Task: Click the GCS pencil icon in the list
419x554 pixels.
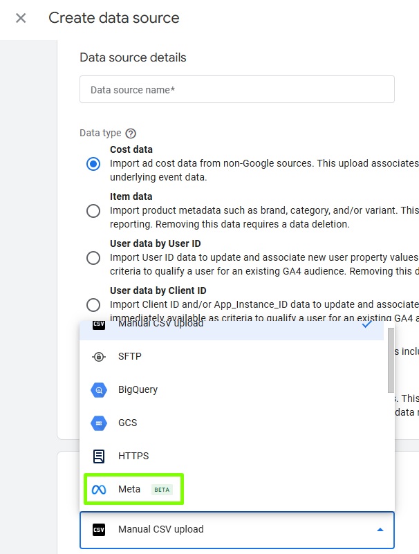Action: pyautogui.click(x=97, y=423)
